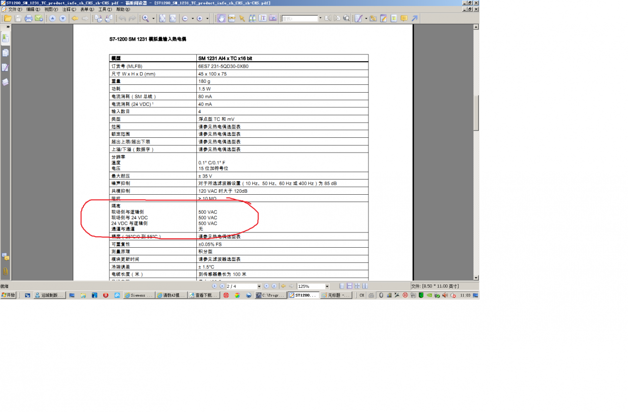
Task: Select the Zoom In magnifier tool
Action: (146, 18)
